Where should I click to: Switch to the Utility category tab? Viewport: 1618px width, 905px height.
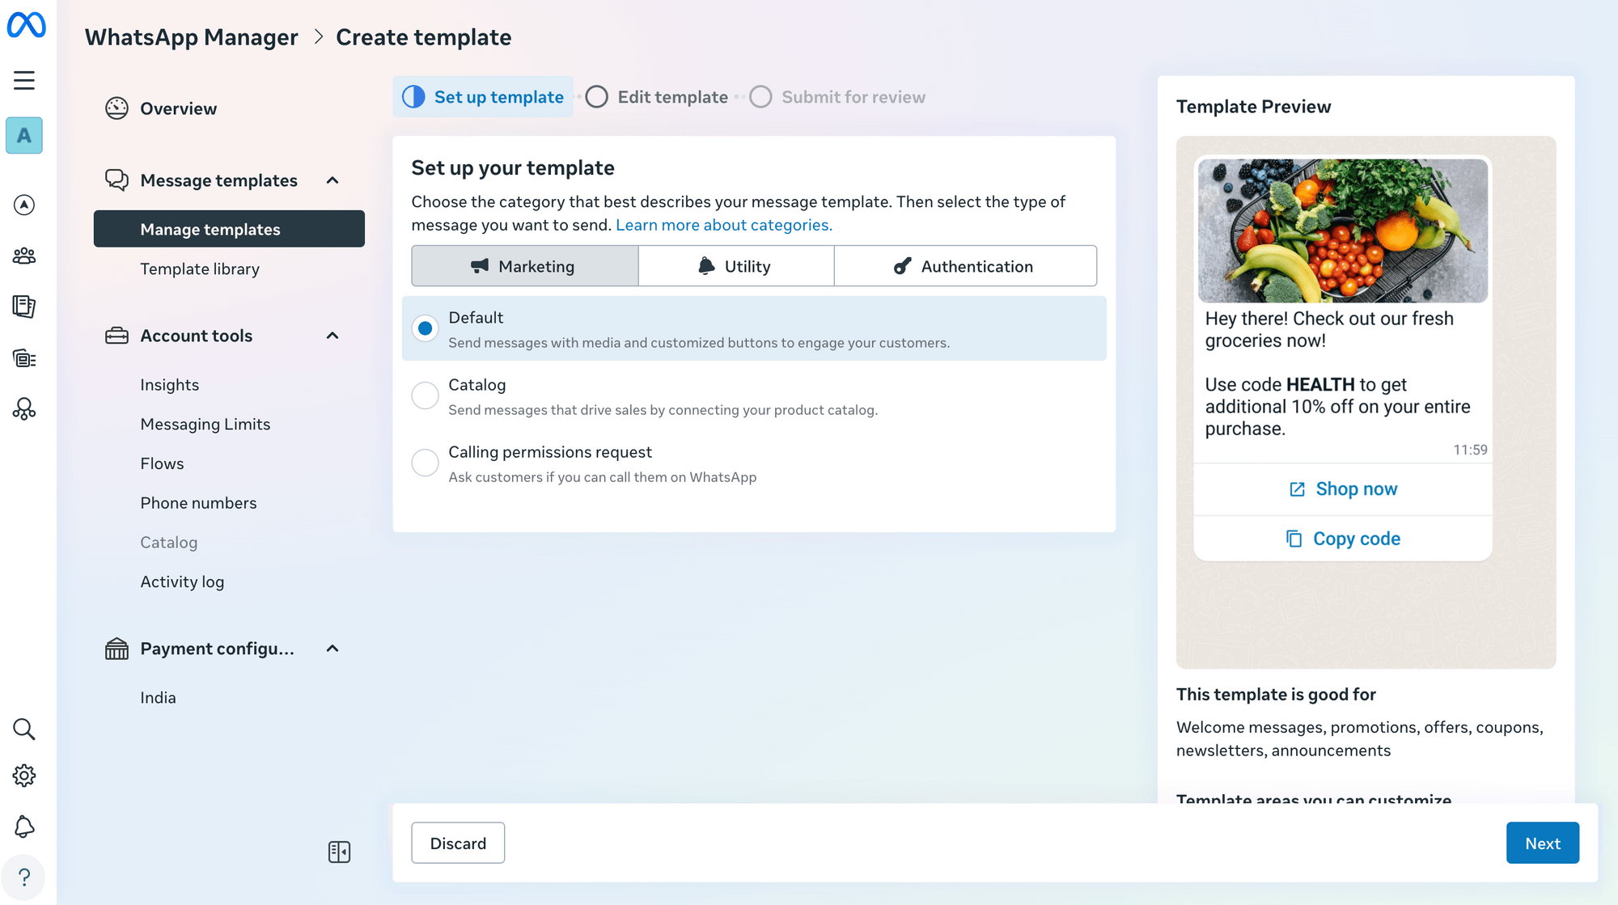point(735,265)
